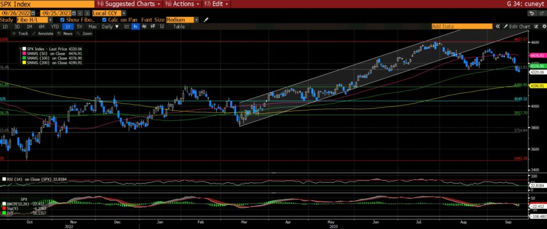The height and width of the screenshot is (229, 547).
Task: Open the Zoom tool
Action: (x=85, y=33)
